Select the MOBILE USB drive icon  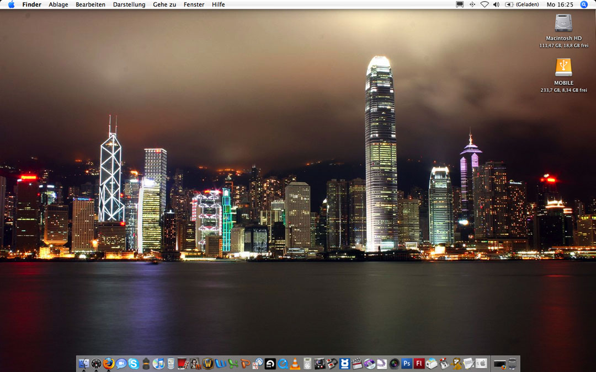(563, 68)
